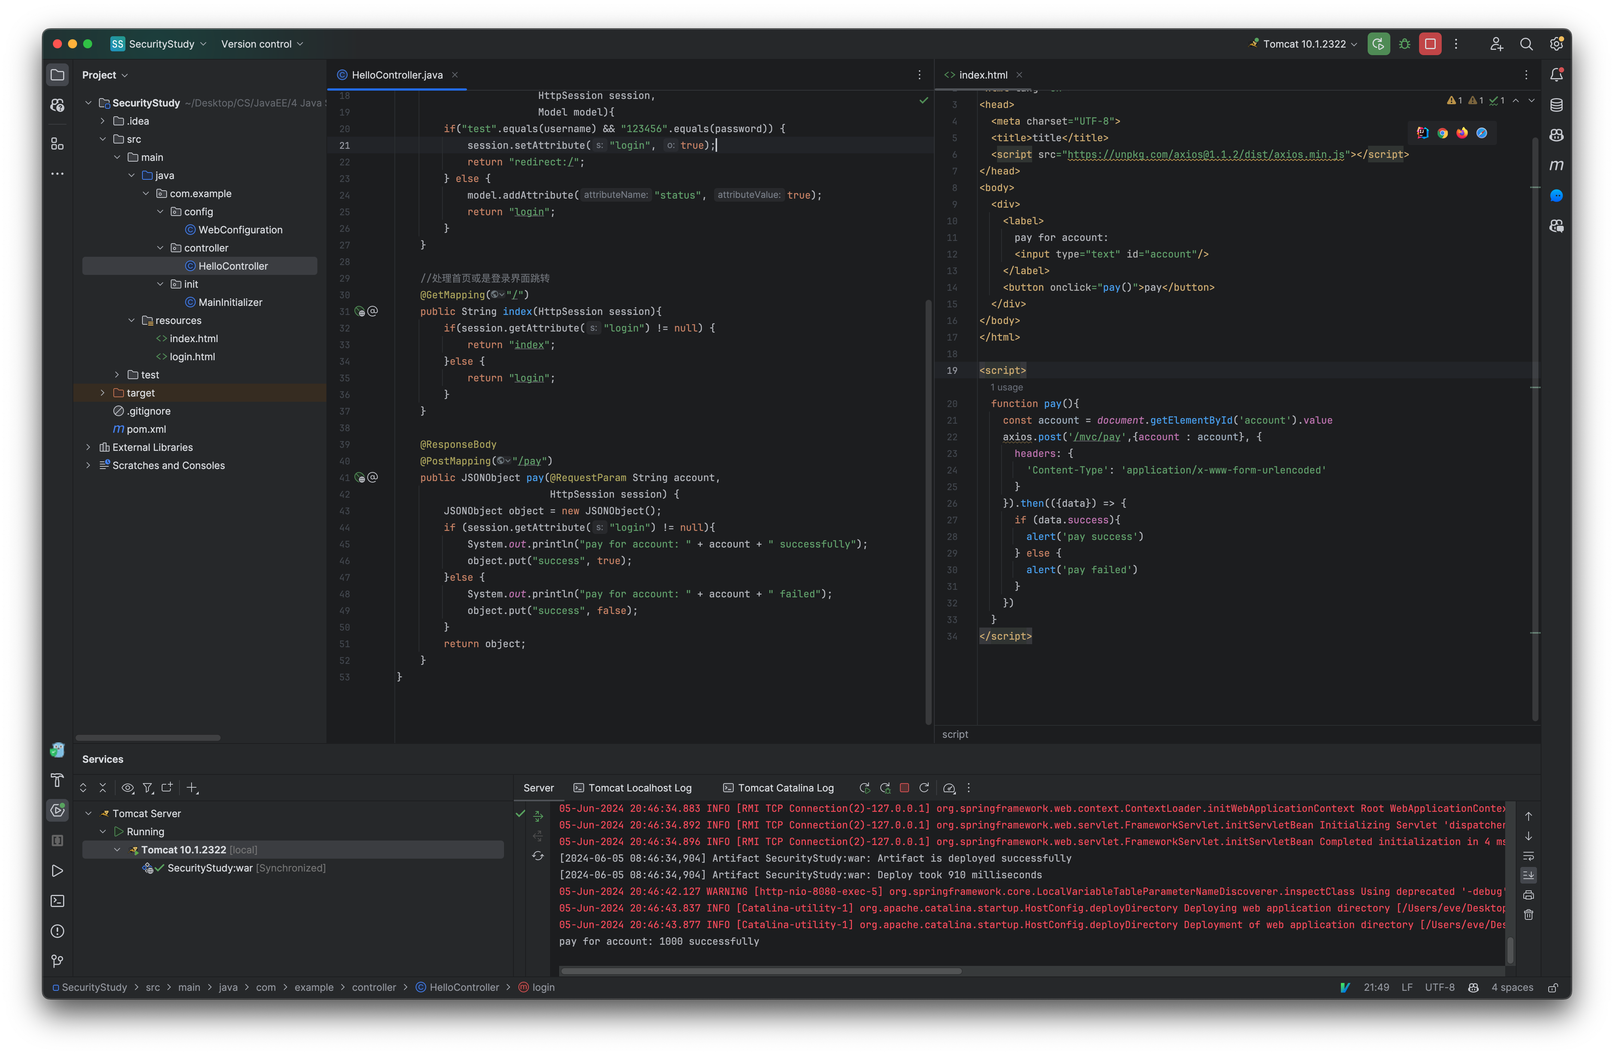The image size is (1614, 1055).
Task: Open Code With Me add-user icon
Action: 1496,44
